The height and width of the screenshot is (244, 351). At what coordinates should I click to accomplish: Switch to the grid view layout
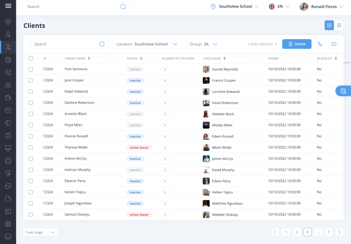pyautogui.click(x=339, y=25)
